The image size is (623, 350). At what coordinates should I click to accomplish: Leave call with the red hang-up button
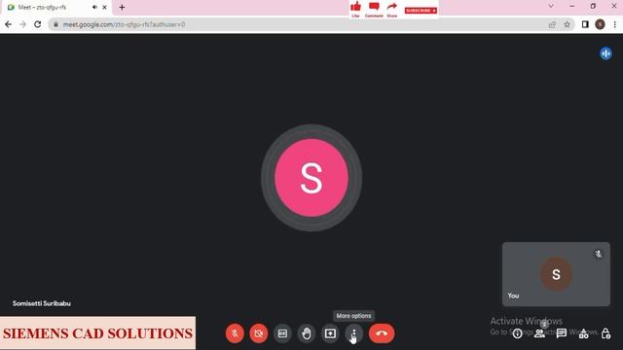(x=382, y=333)
